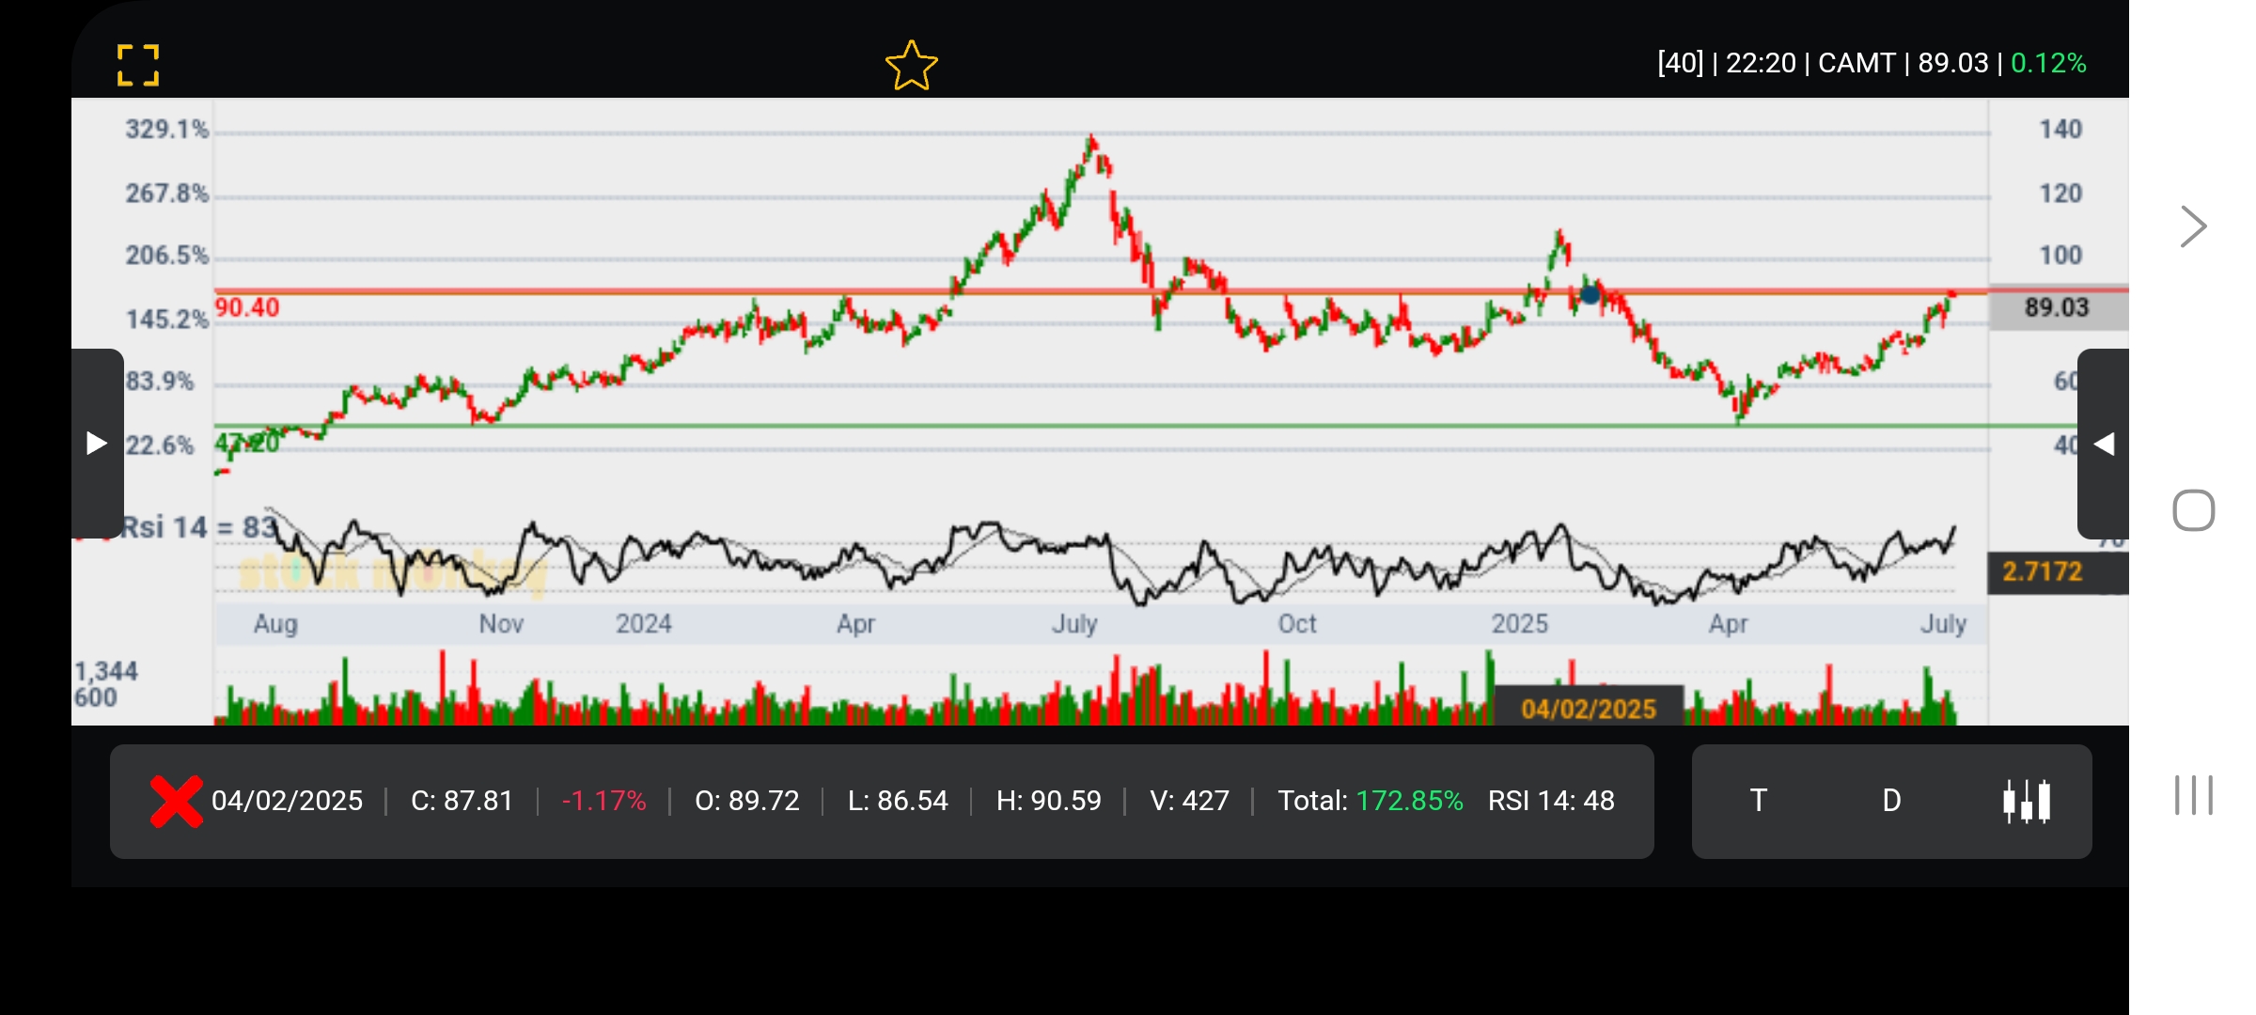Tap the 2.7172 indicator value label
The height and width of the screenshot is (1015, 2256).
2043,571
